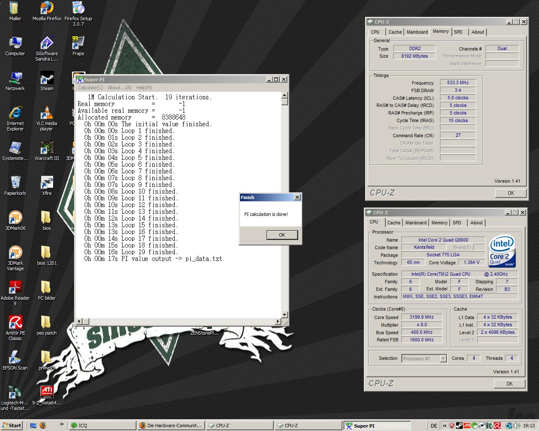Screen dimensions: 539x431
Task: Open the Calculate(C) menu in Super PI
Action: tap(91, 88)
